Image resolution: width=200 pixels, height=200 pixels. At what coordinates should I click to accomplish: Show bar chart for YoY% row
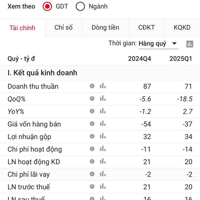coord(103,111)
